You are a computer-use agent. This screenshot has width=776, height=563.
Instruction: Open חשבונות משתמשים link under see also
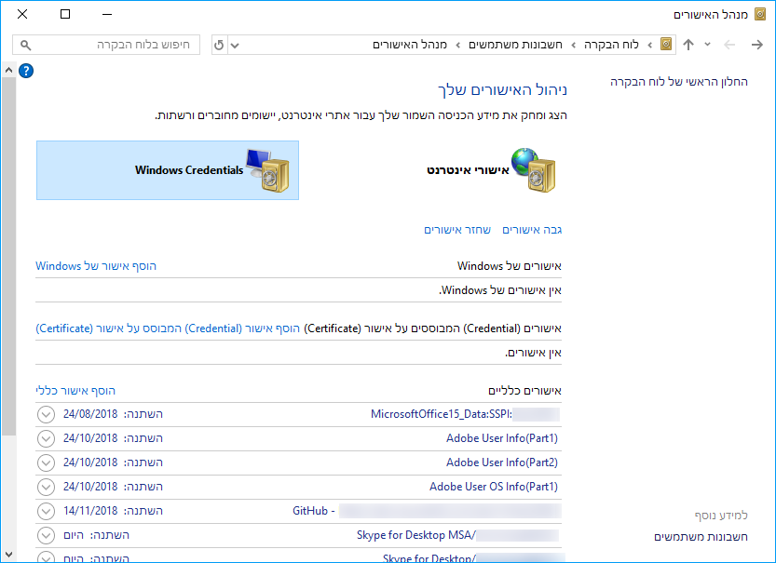pos(701,537)
